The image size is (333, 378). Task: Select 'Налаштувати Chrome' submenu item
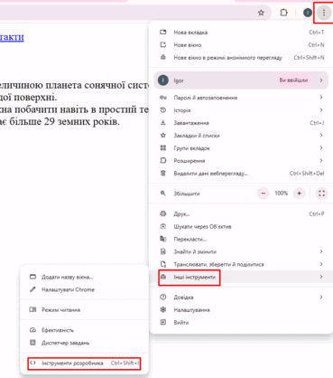click(84, 289)
